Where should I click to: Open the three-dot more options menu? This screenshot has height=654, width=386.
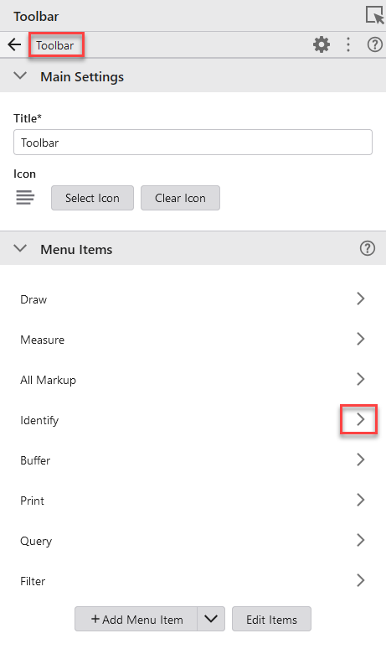click(x=348, y=44)
